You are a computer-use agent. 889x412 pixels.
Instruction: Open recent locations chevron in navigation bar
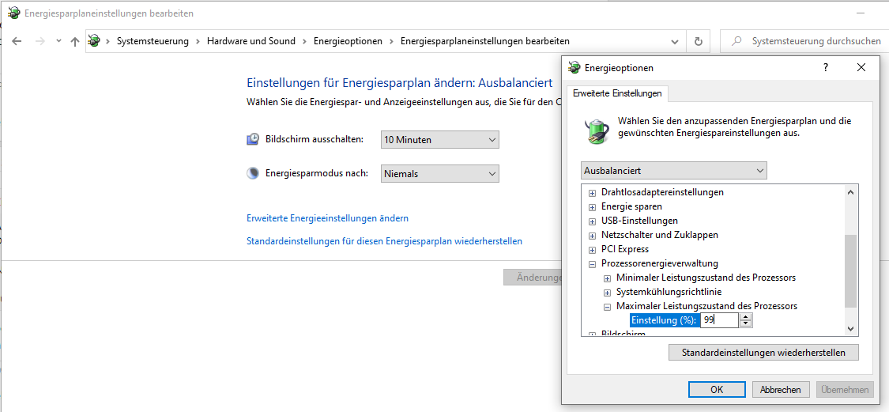pyautogui.click(x=58, y=41)
